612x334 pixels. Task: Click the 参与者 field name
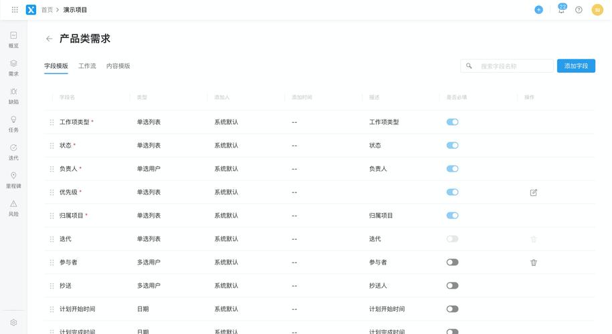pos(68,263)
